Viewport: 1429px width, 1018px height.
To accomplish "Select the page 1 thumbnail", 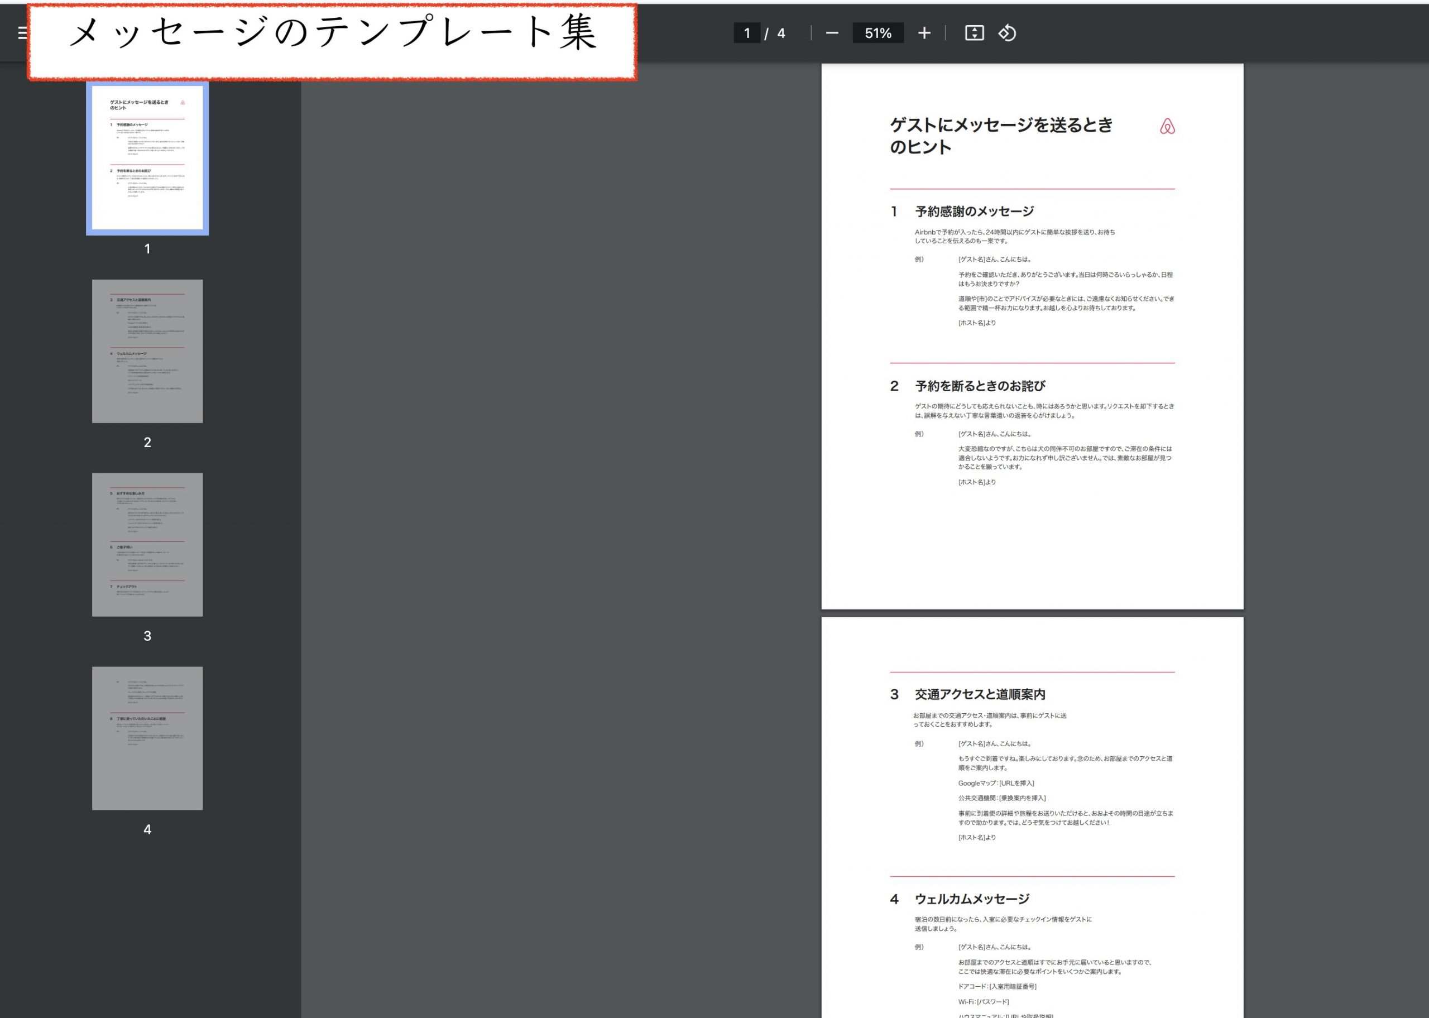I will pyautogui.click(x=147, y=158).
